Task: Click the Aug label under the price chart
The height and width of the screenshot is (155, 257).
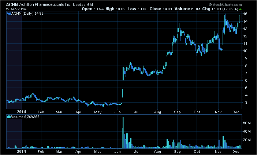Action: click(158, 112)
